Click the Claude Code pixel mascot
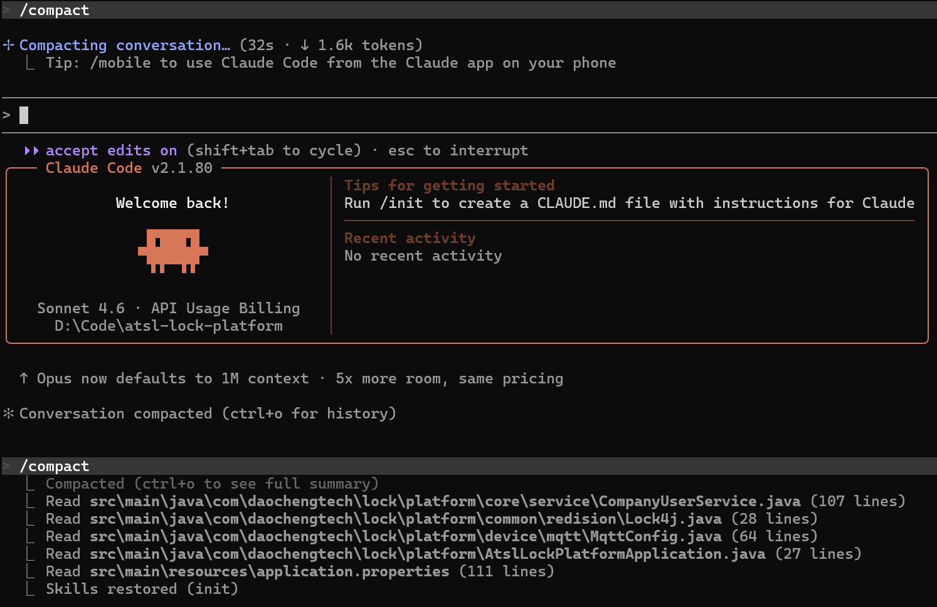 pyautogui.click(x=173, y=251)
